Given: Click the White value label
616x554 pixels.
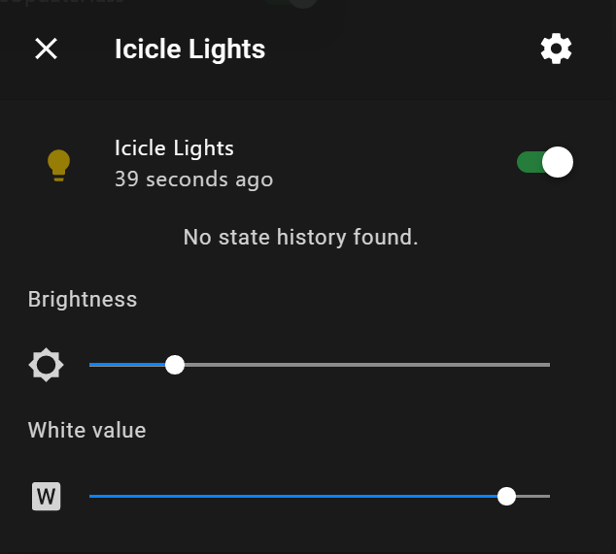Looking at the screenshot, I should (86, 430).
